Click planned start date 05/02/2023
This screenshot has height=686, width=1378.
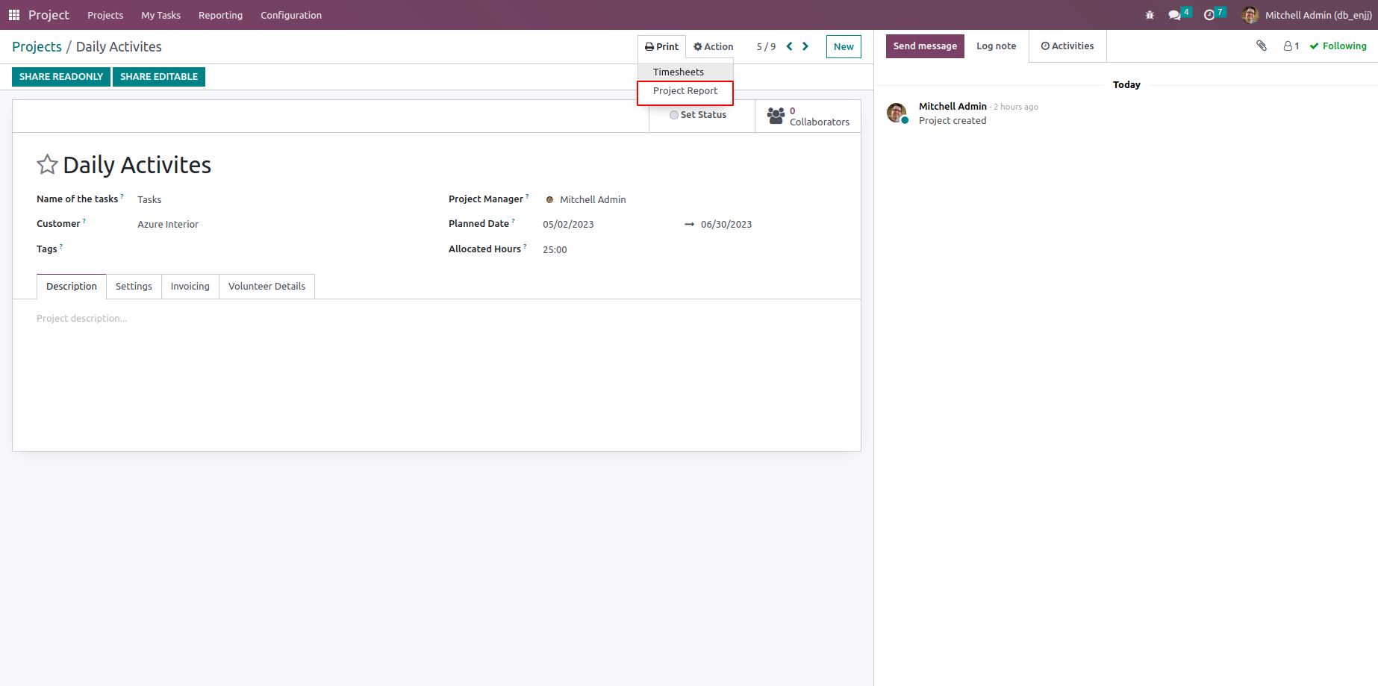568,224
